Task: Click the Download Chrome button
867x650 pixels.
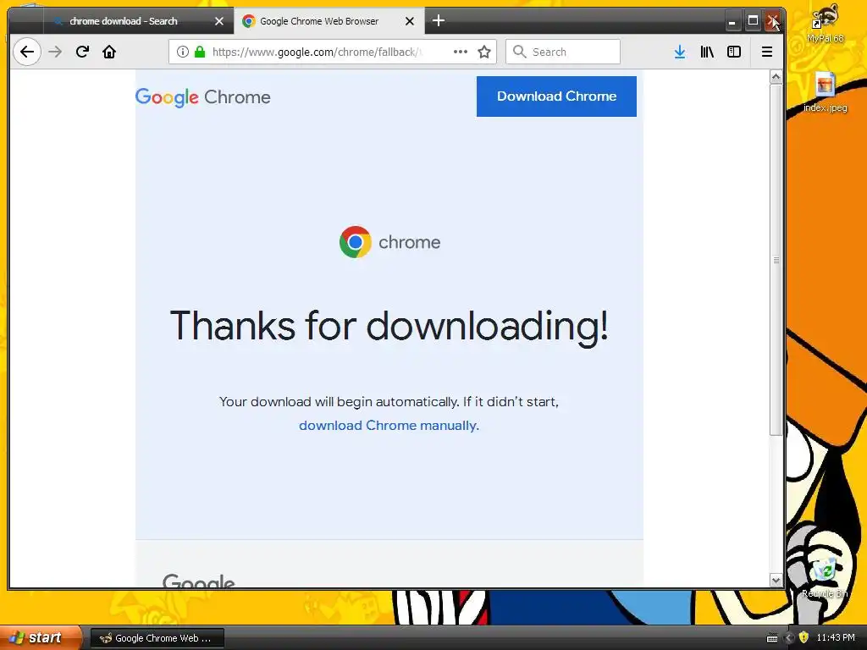Action: coord(556,96)
